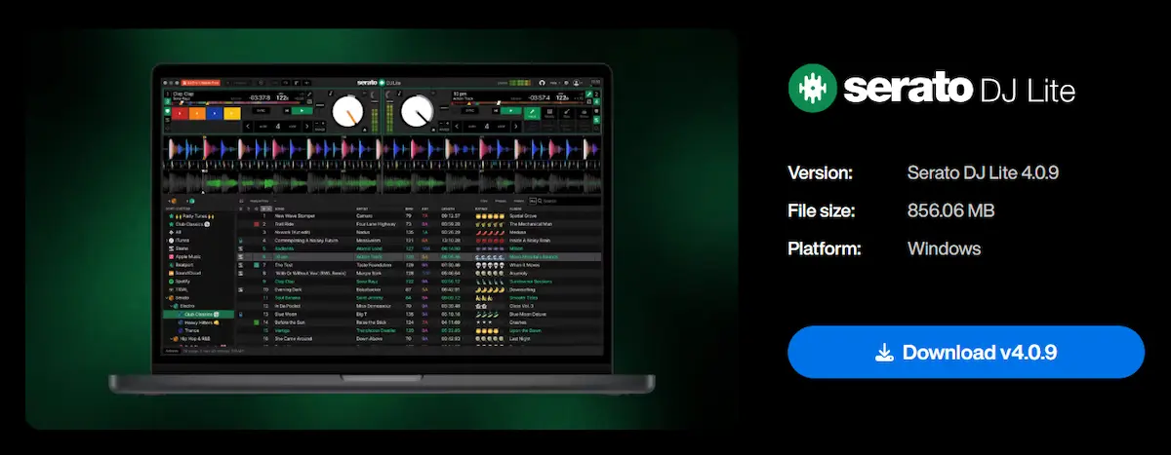Click the Serato DJ Lite logo icon
The image size is (1171, 455).
812,90
